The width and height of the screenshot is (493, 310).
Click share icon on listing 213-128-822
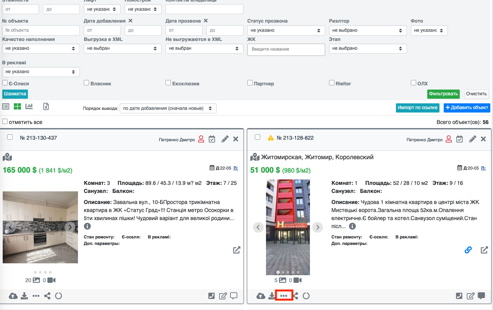tap(295, 296)
